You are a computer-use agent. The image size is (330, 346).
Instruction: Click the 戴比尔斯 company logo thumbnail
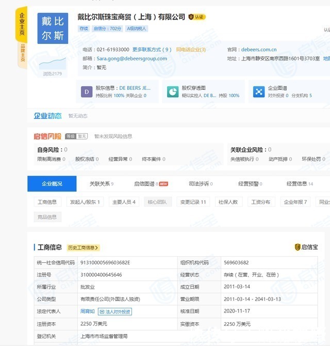coord(53,28)
